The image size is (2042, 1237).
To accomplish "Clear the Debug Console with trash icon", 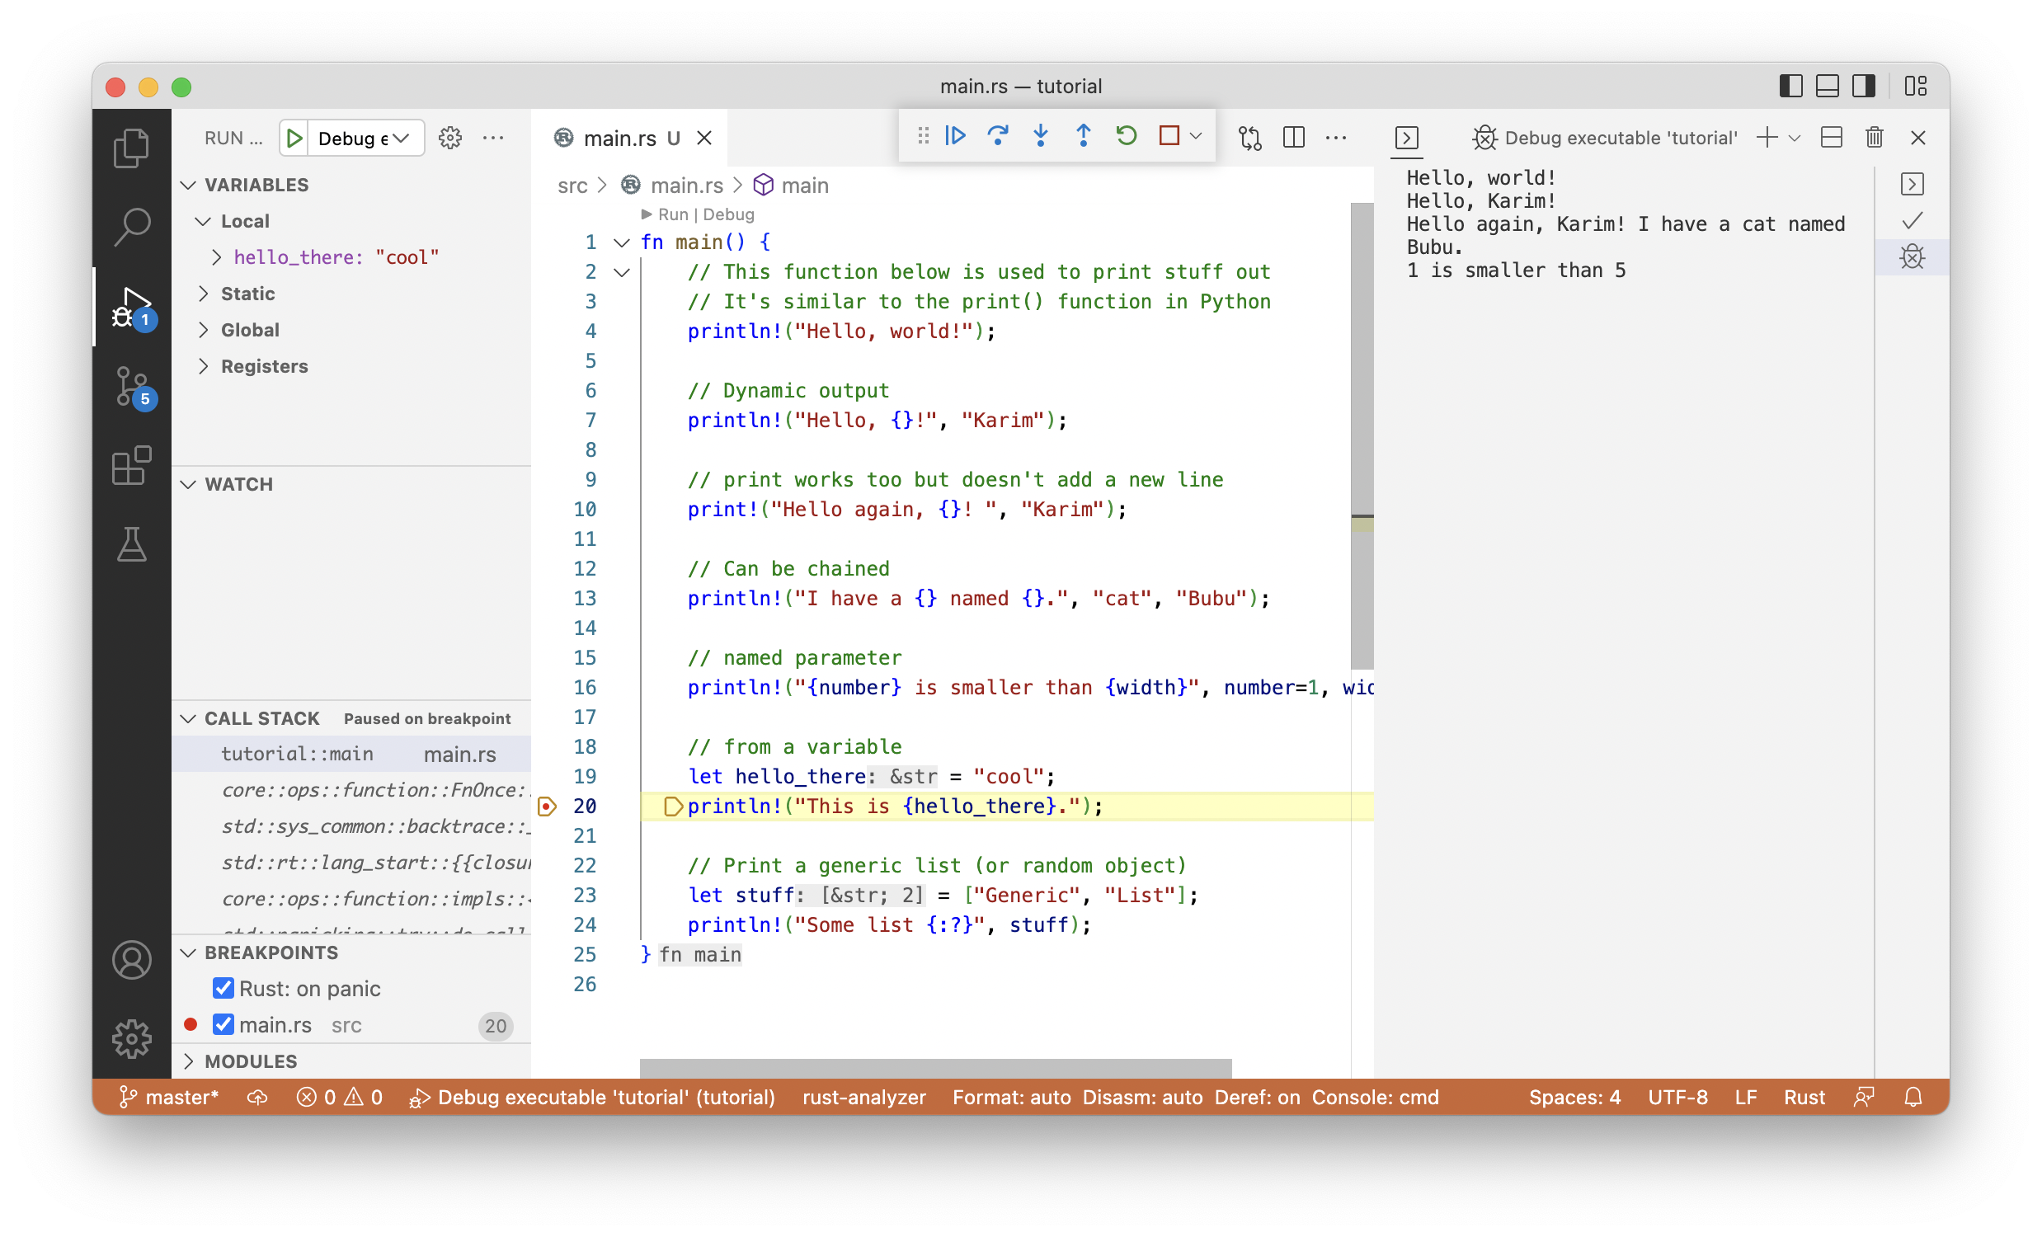I will pyautogui.click(x=1874, y=138).
